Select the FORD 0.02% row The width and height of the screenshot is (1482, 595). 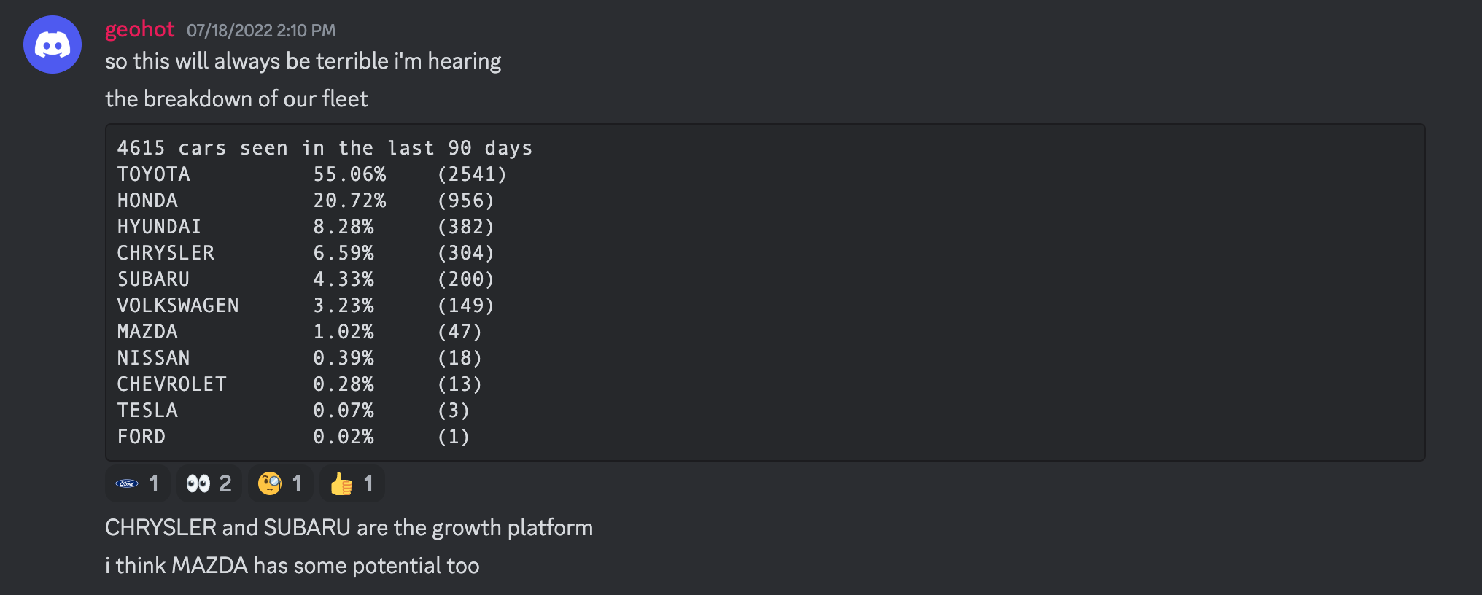point(294,437)
